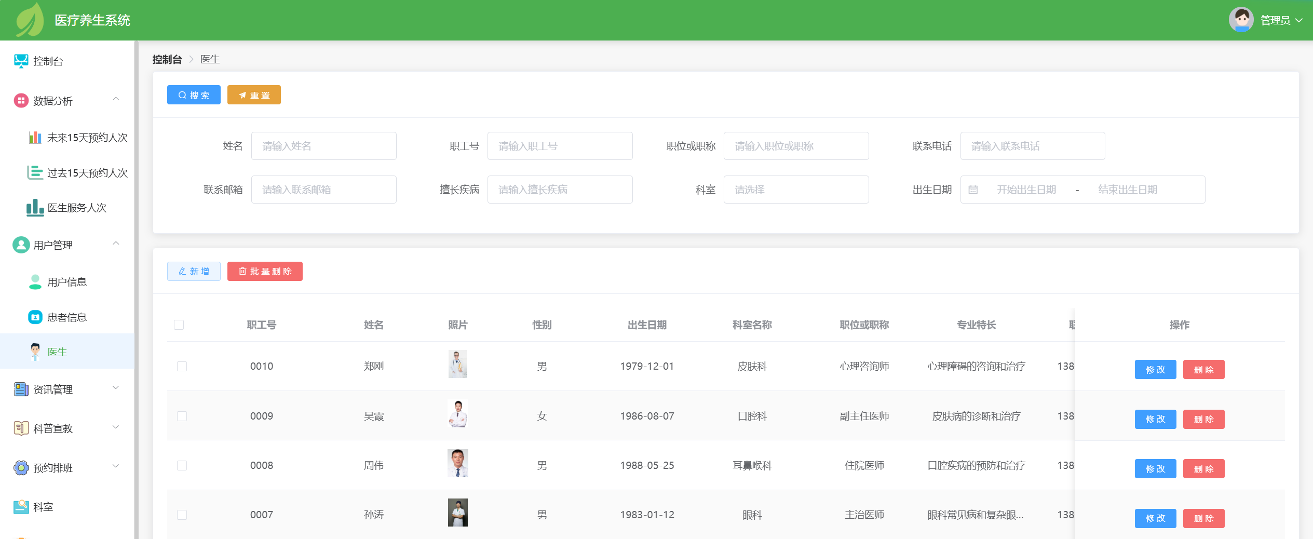The height and width of the screenshot is (539, 1313).
Task: Click 删除 button for 周伟 row
Action: 1203,469
